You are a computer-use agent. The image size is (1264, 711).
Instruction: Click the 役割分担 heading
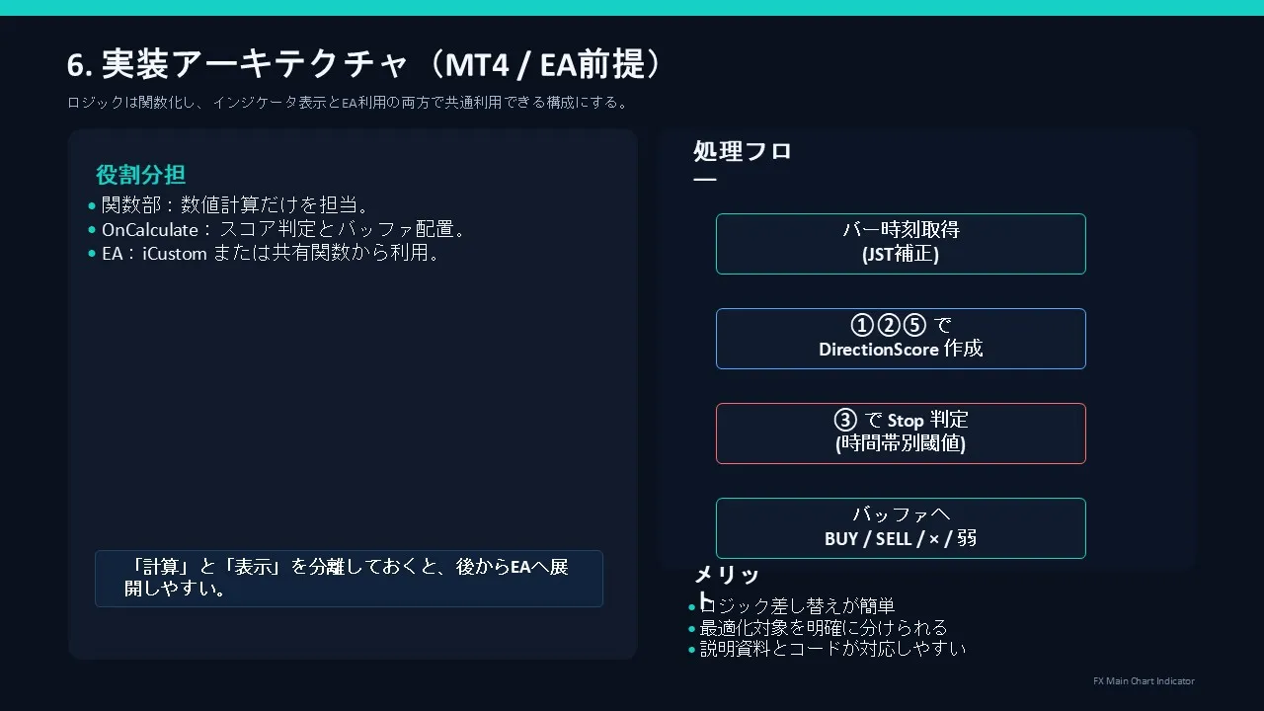[x=140, y=176]
